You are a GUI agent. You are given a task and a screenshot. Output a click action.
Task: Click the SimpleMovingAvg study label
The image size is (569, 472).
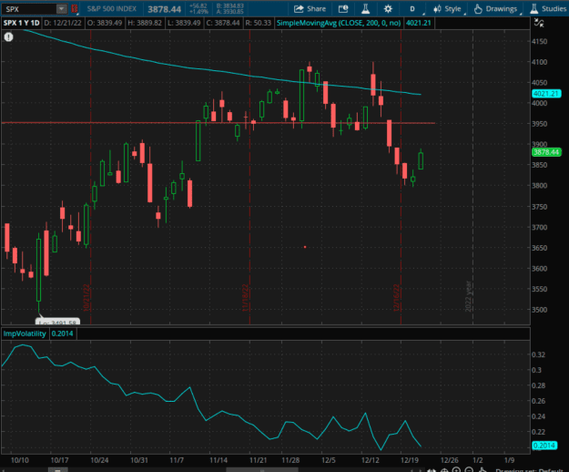(338, 24)
